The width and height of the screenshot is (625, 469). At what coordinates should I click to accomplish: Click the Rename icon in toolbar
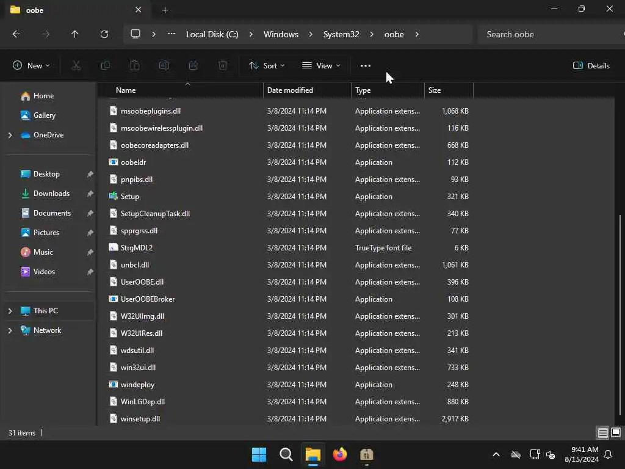[164, 65]
